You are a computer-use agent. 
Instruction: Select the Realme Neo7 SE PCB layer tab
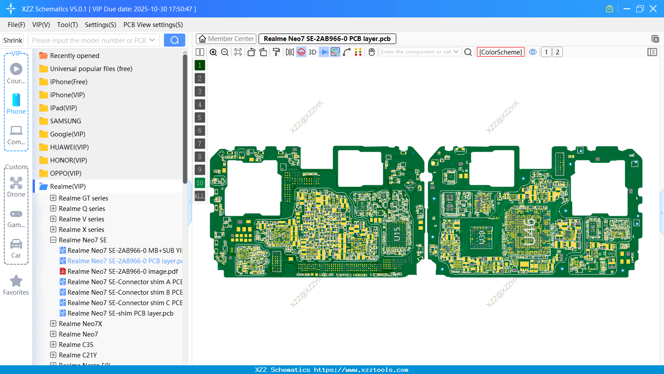(x=327, y=39)
